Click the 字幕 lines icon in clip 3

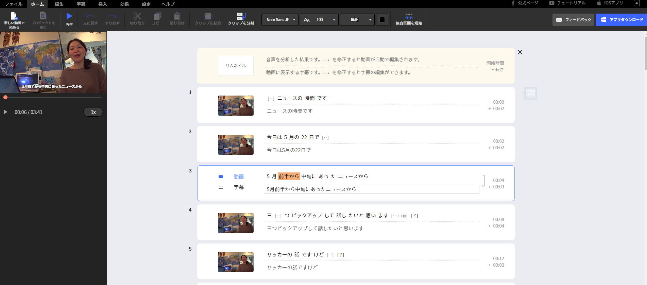[221, 187]
